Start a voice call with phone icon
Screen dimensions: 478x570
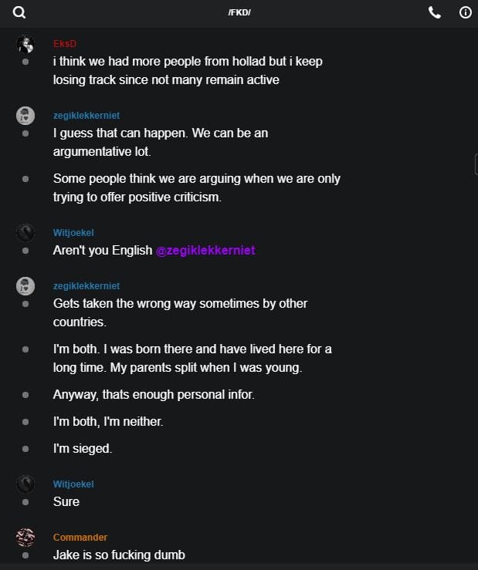435,12
